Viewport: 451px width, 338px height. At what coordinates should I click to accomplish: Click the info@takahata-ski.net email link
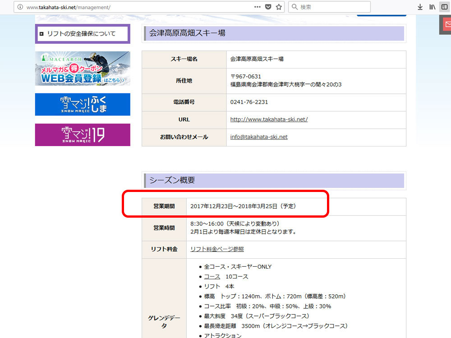tap(258, 137)
